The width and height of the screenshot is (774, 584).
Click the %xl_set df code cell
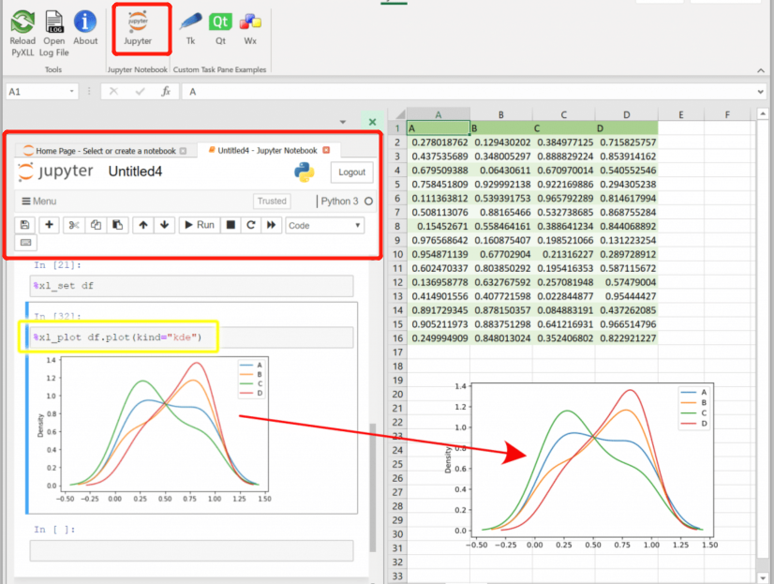191,286
